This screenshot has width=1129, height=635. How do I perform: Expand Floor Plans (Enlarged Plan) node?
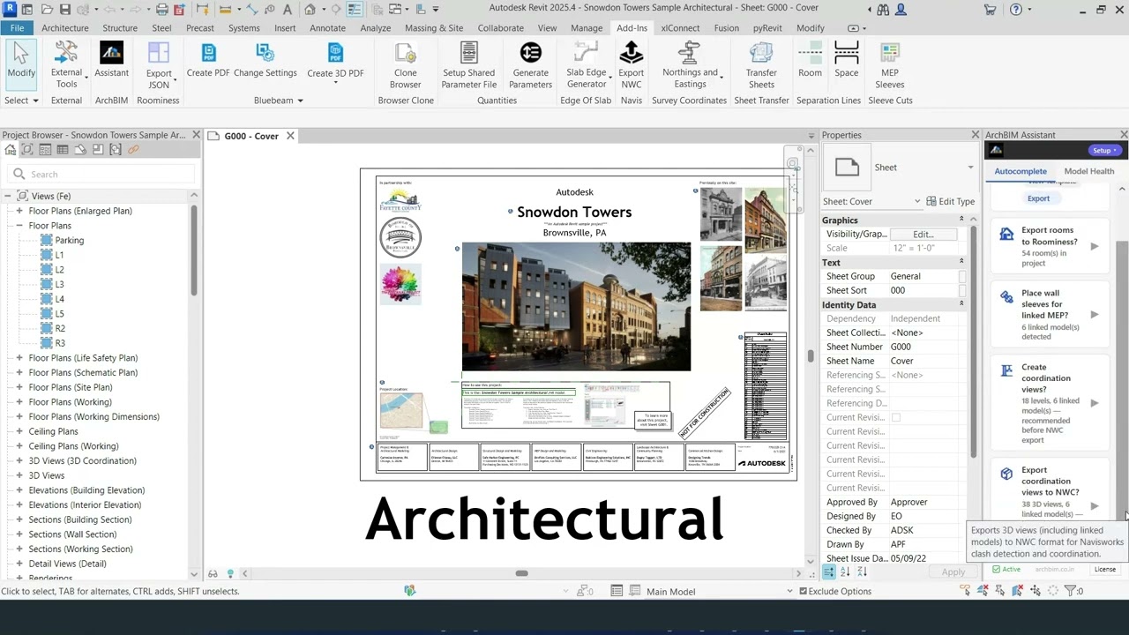[x=19, y=211]
